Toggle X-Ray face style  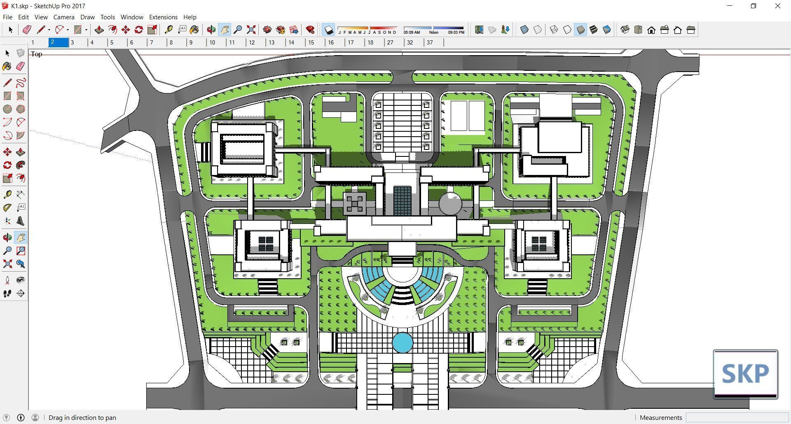point(524,30)
